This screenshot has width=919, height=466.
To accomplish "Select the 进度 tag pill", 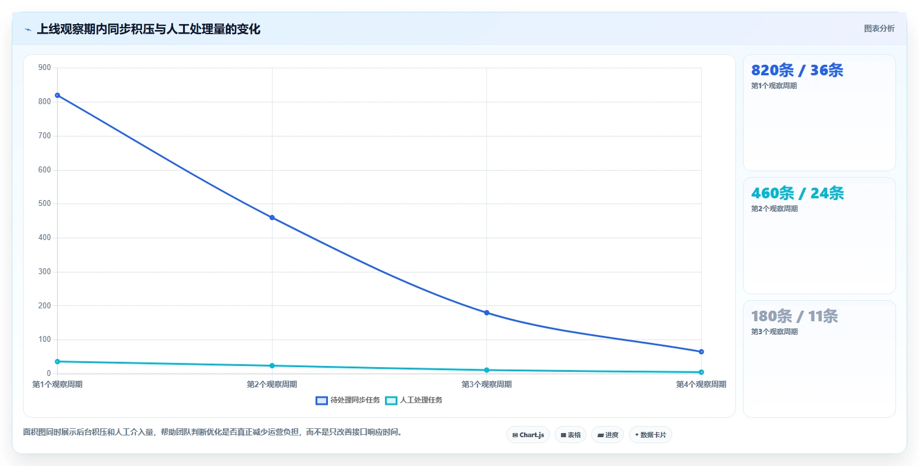I will pos(608,435).
